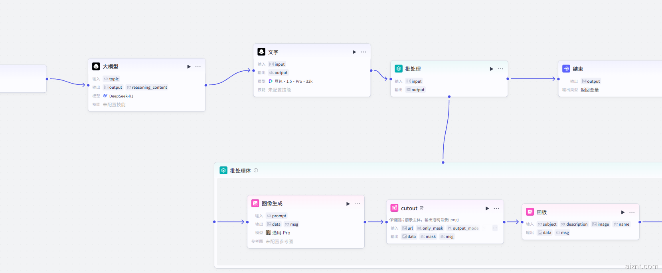The height and width of the screenshot is (273, 662).
Task: Select the output tag in 文字 node
Action: pyautogui.click(x=278, y=72)
